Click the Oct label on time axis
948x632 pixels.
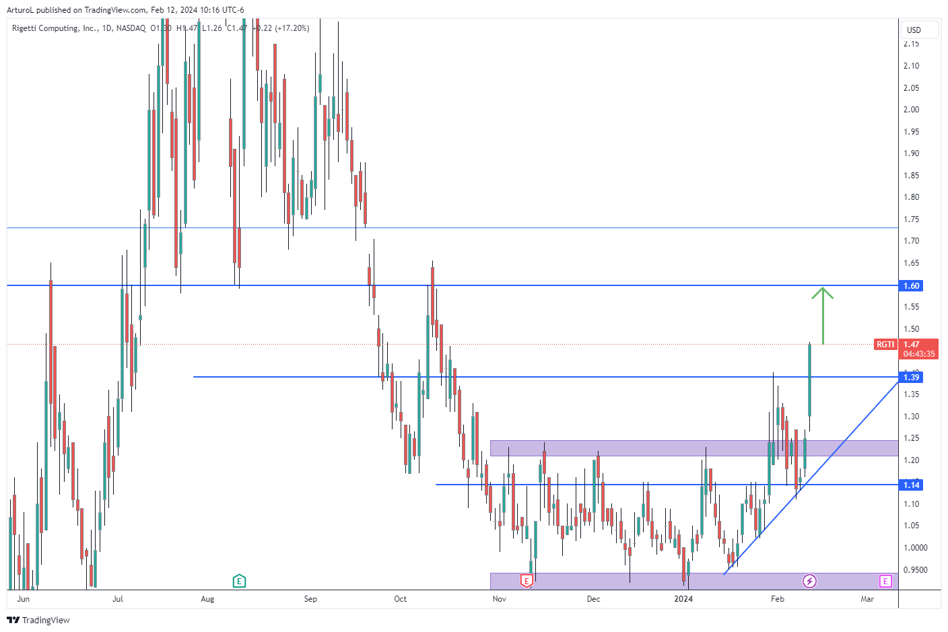[x=401, y=599]
